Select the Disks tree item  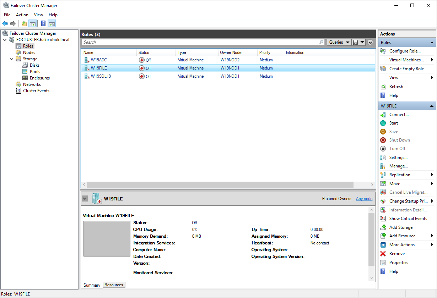tap(34, 65)
